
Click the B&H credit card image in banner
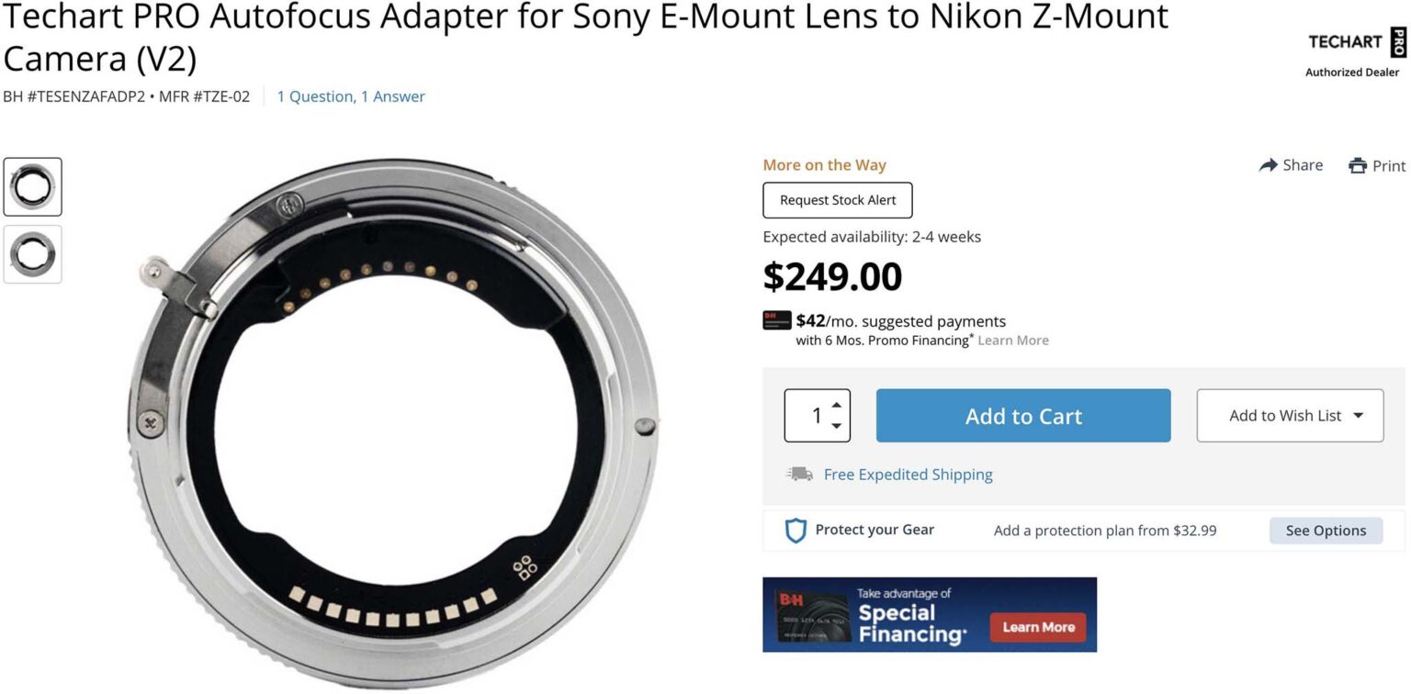point(812,614)
